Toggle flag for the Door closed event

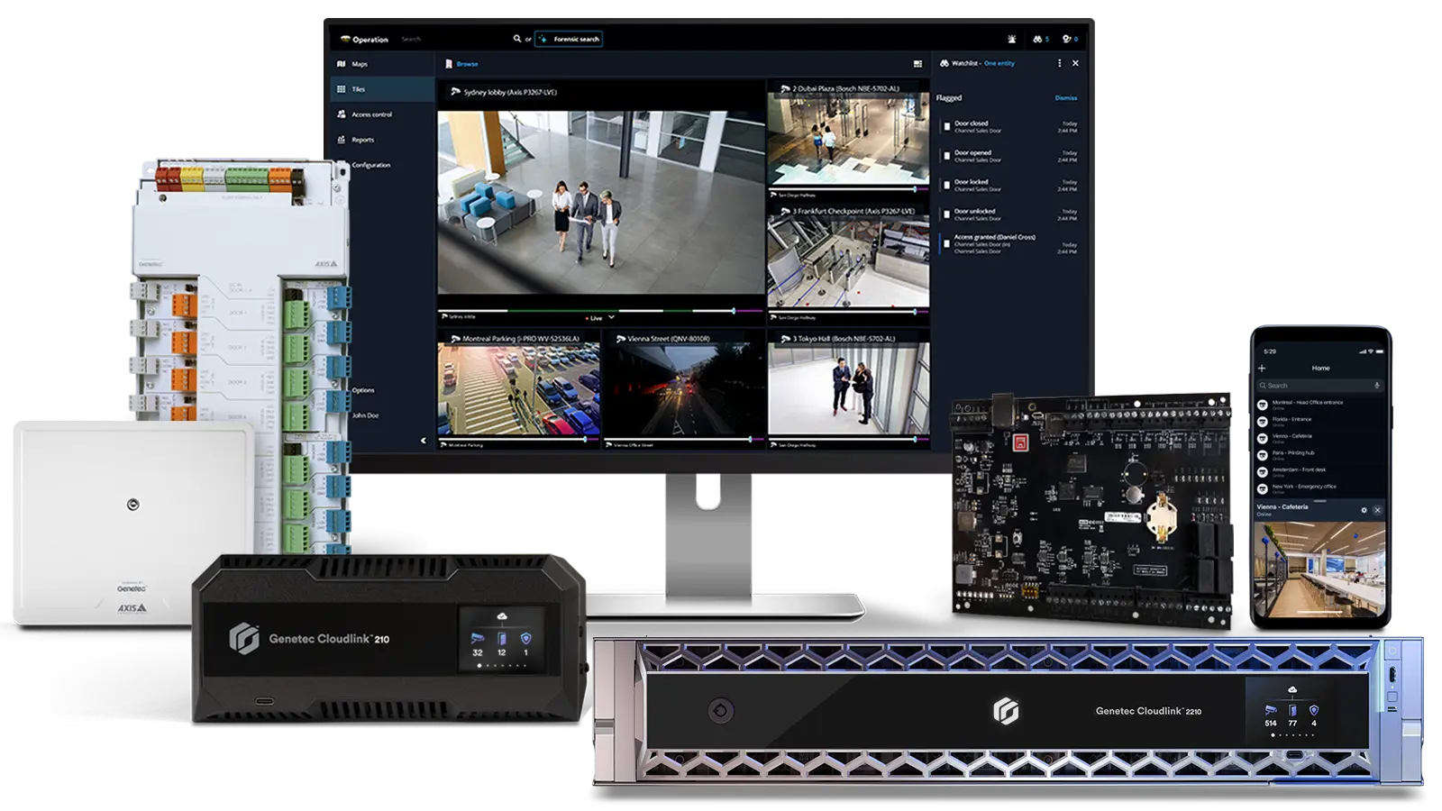[946, 127]
